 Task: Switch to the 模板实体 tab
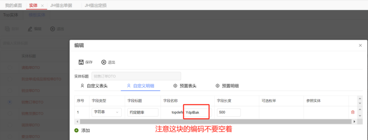pos(37,15)
